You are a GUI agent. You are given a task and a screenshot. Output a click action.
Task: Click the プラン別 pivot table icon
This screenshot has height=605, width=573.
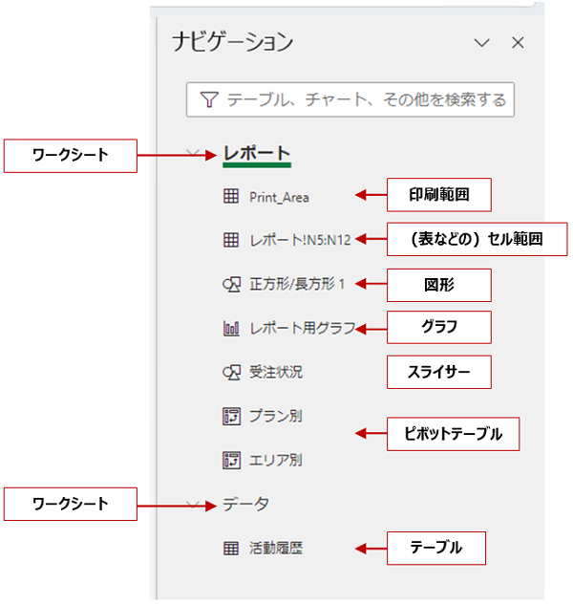click(x=231, y=416)
